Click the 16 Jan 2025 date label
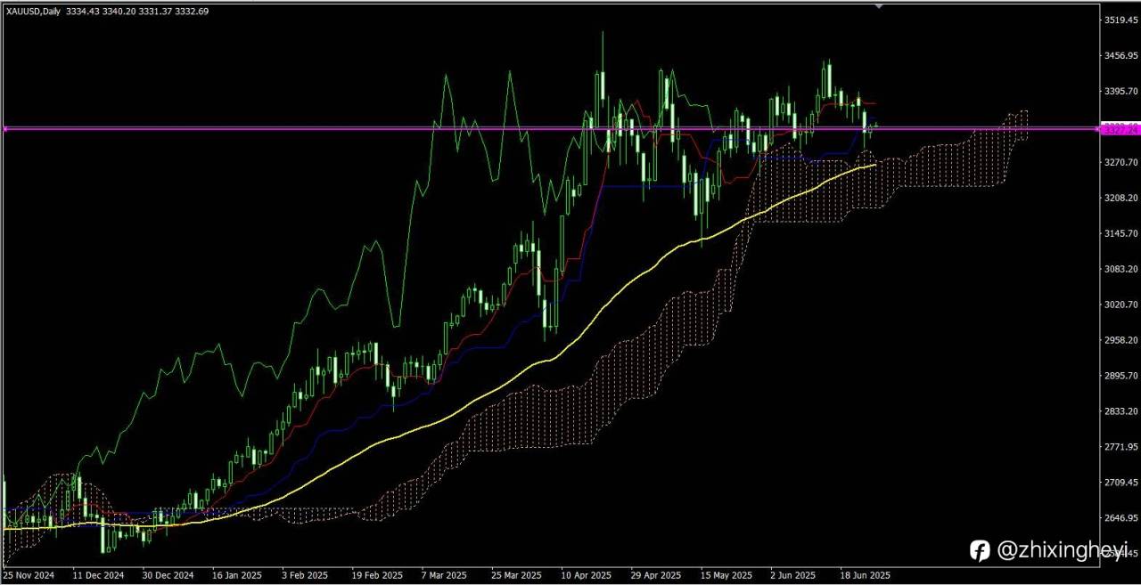The image size is (1141, 585). 238,576
